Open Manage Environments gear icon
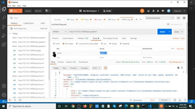The image size is (195, 109). pyautogui.click(x=184, y=18)
